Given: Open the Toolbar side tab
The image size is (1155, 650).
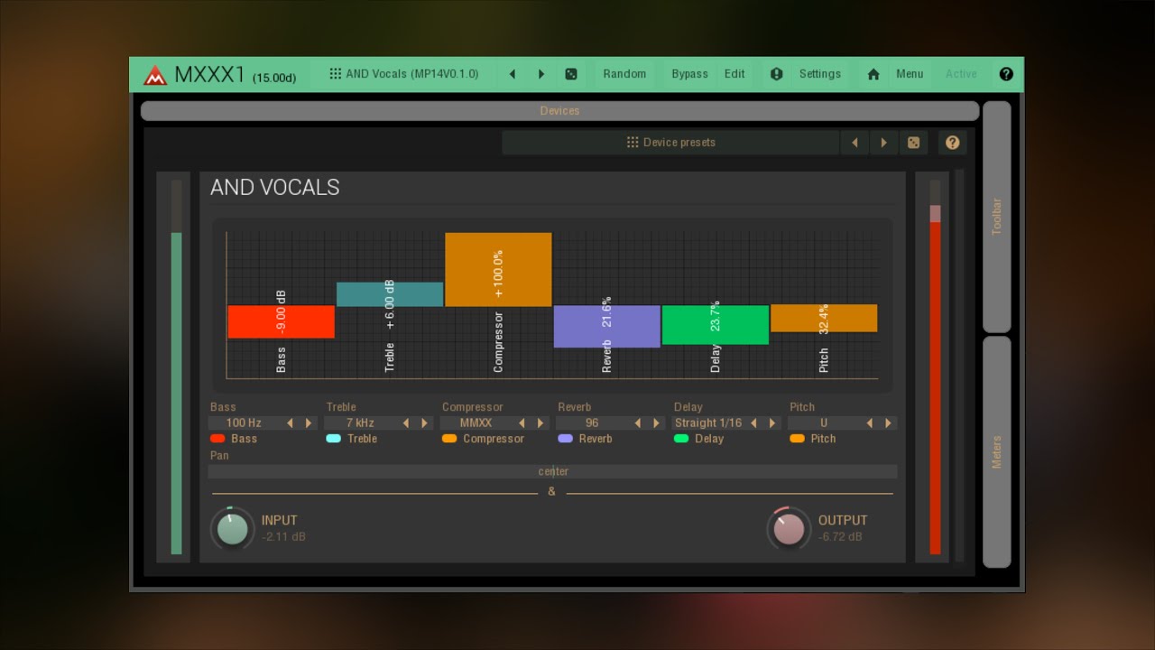Looking at the screenshot, I should point(996,217).
